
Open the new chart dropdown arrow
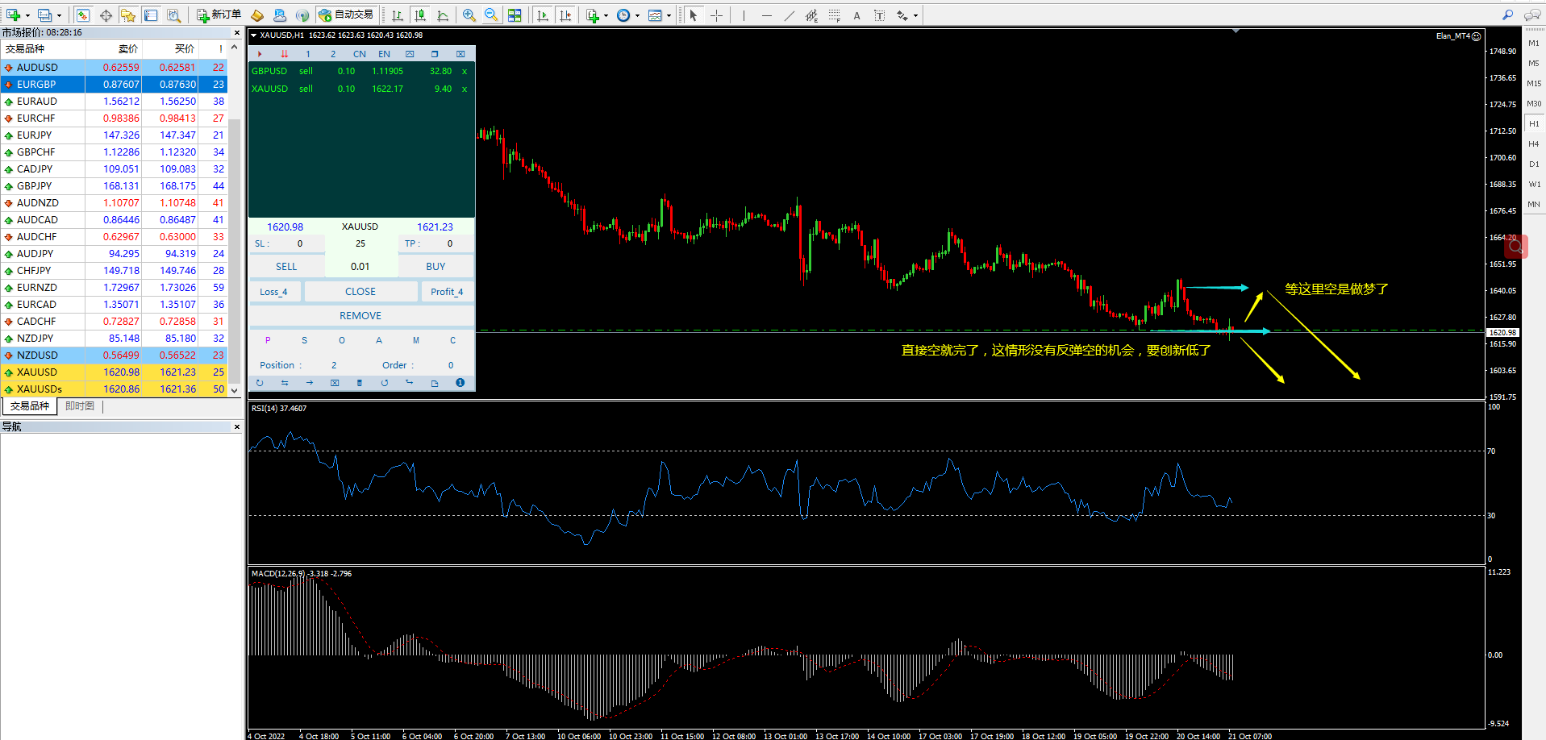27,15
